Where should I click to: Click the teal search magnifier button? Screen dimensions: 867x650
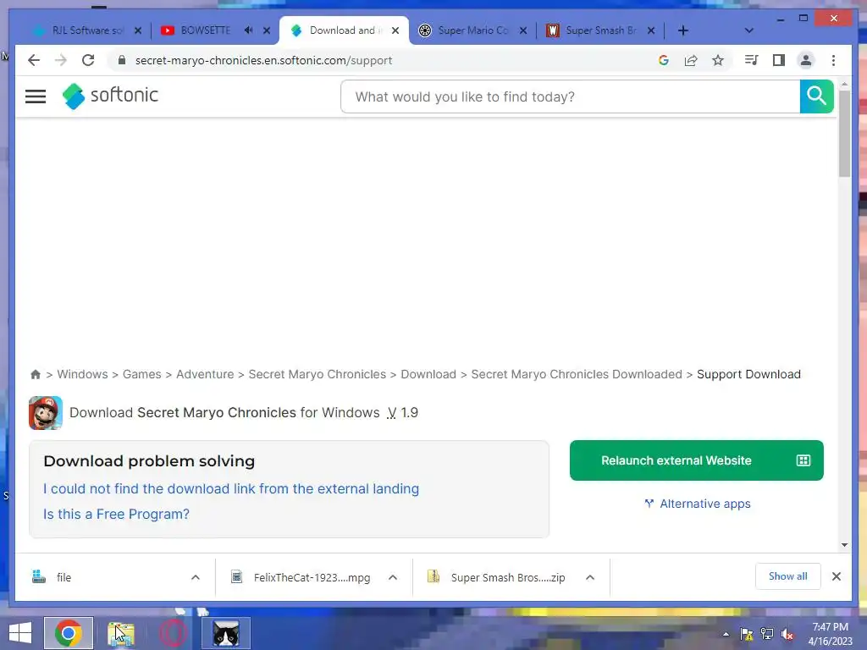tap(817, 96)
